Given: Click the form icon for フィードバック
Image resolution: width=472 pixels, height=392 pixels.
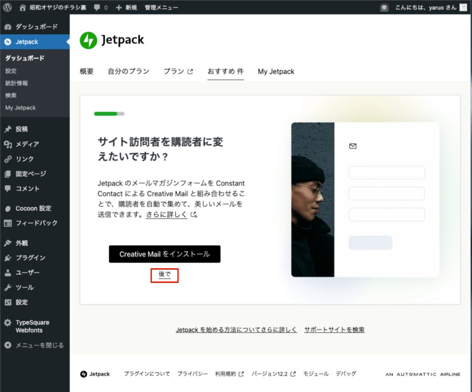Looking at the screenshot, I should coord(8,223).
